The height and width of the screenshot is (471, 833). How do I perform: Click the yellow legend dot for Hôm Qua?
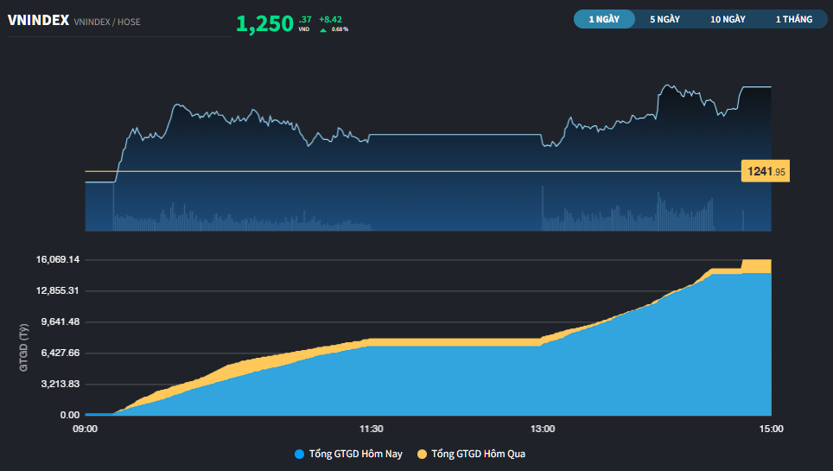click(x=422, y=454)
